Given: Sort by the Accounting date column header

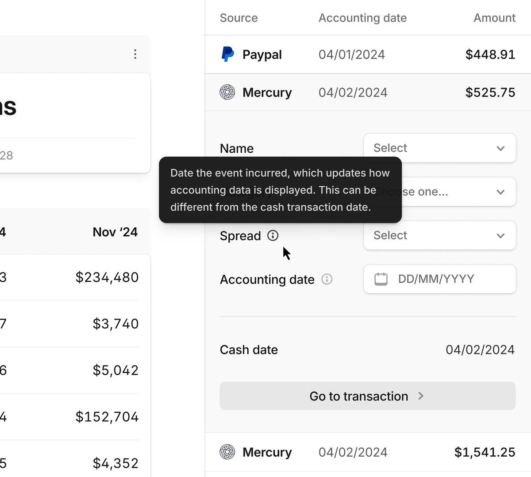Looking at the screenshot, I should coord(362,18).
